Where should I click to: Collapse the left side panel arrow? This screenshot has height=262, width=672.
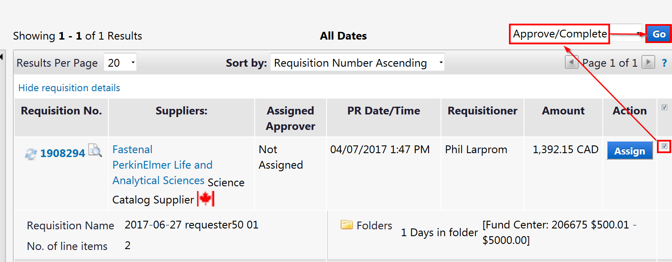(2, 56)
